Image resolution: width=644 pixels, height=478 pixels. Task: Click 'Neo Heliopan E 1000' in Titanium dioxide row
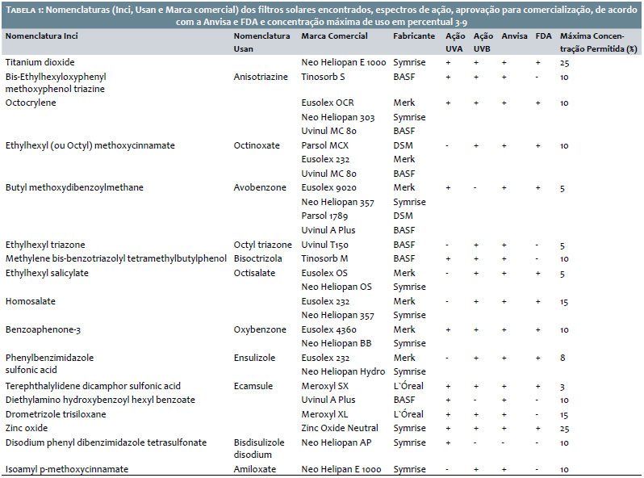point(343,62)
